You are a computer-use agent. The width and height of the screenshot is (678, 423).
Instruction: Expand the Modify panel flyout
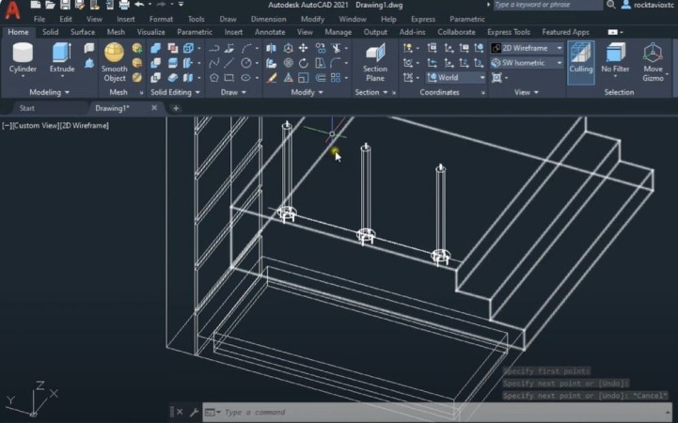point(307,92)
